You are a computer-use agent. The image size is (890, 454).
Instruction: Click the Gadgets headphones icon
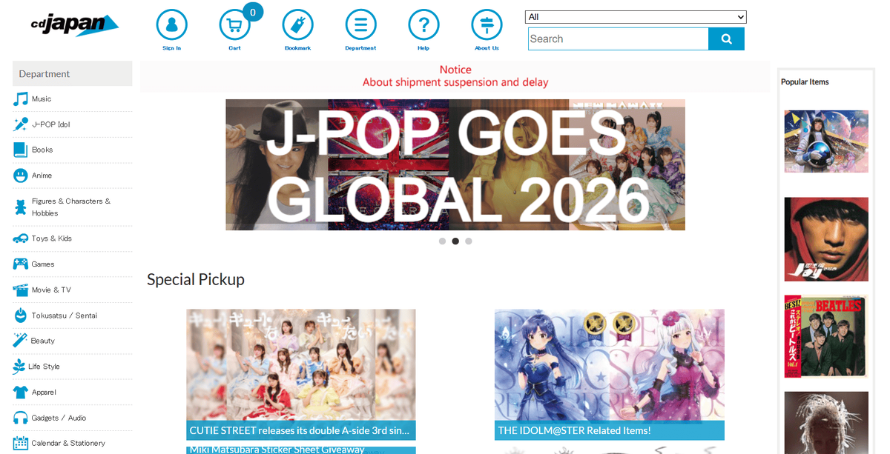click(x=21, y=418)
